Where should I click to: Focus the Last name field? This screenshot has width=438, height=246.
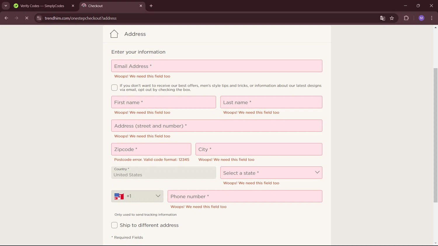point(271,102)
